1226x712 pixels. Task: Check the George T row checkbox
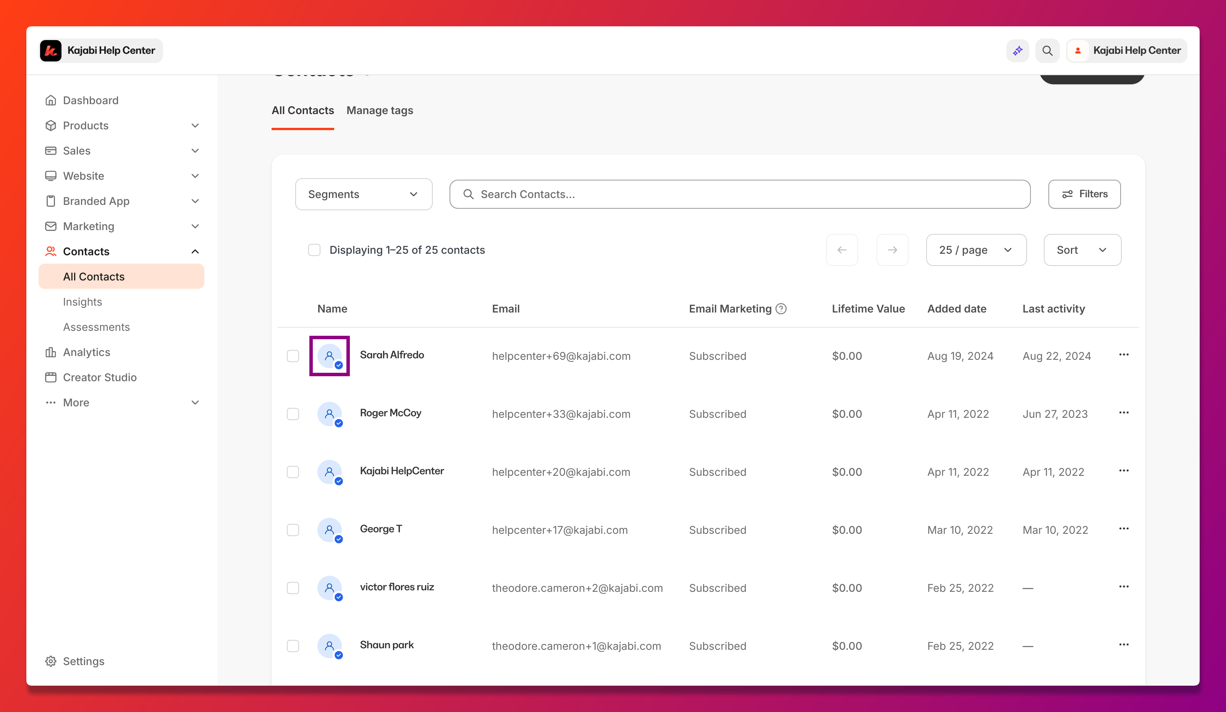[x=293, y=530]
